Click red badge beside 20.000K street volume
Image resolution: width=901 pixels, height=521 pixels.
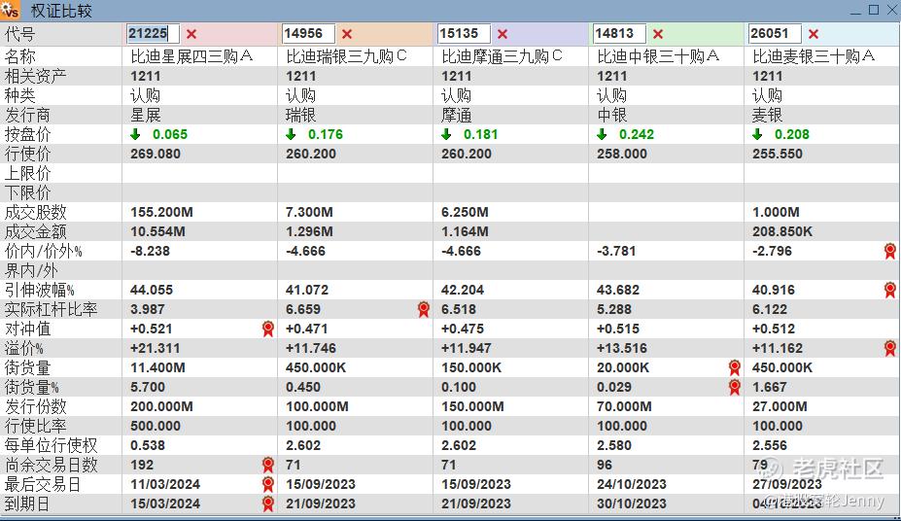pyautogui.click(x=735, y=367)
